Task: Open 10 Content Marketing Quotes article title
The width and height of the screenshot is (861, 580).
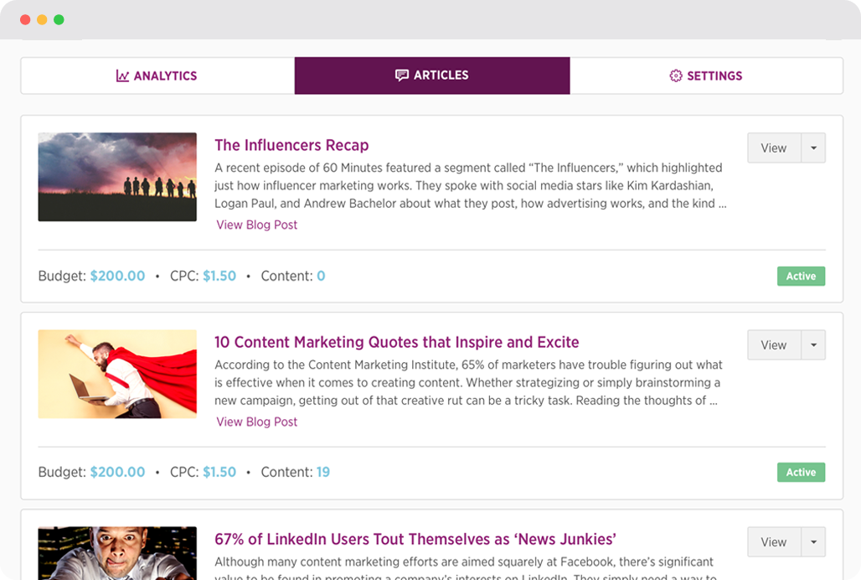Action: 396,342
